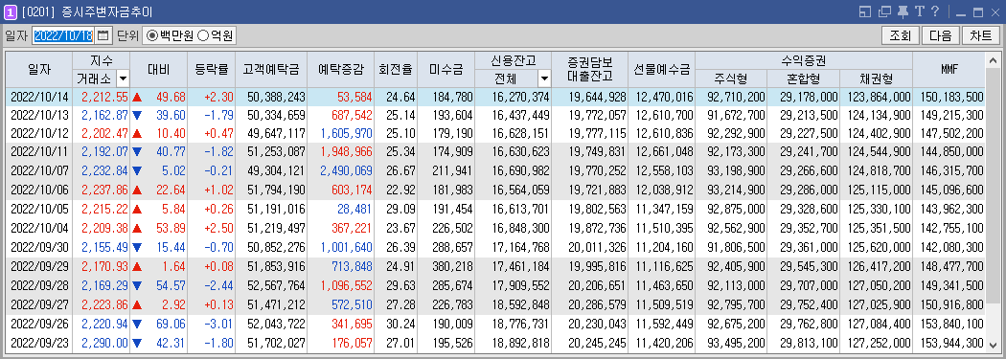Click the 수익증권 group header
This screenshot has height=359, width=1006.
803,61
